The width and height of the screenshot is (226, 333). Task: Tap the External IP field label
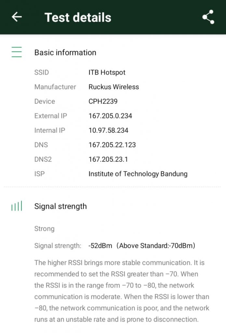tap(50, 116)
